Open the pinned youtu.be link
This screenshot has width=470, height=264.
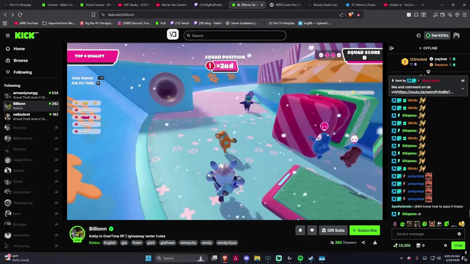pos(425,92)
